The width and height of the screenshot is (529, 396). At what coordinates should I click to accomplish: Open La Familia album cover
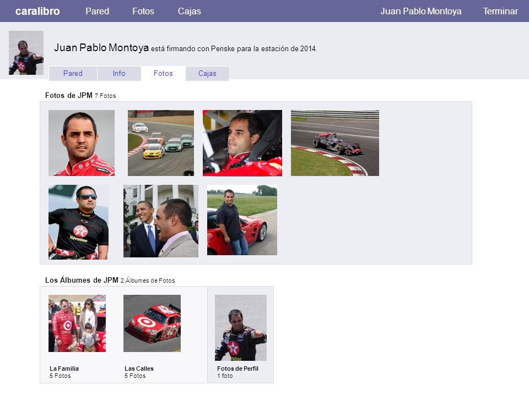pyautogui.click(x=77, y=323)
